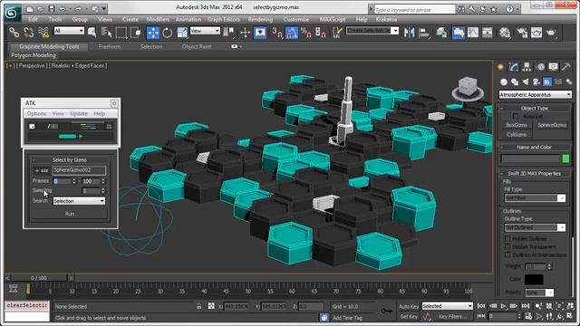Activate the Select and Move tool

pyautogui.click(x=153, y=33)
